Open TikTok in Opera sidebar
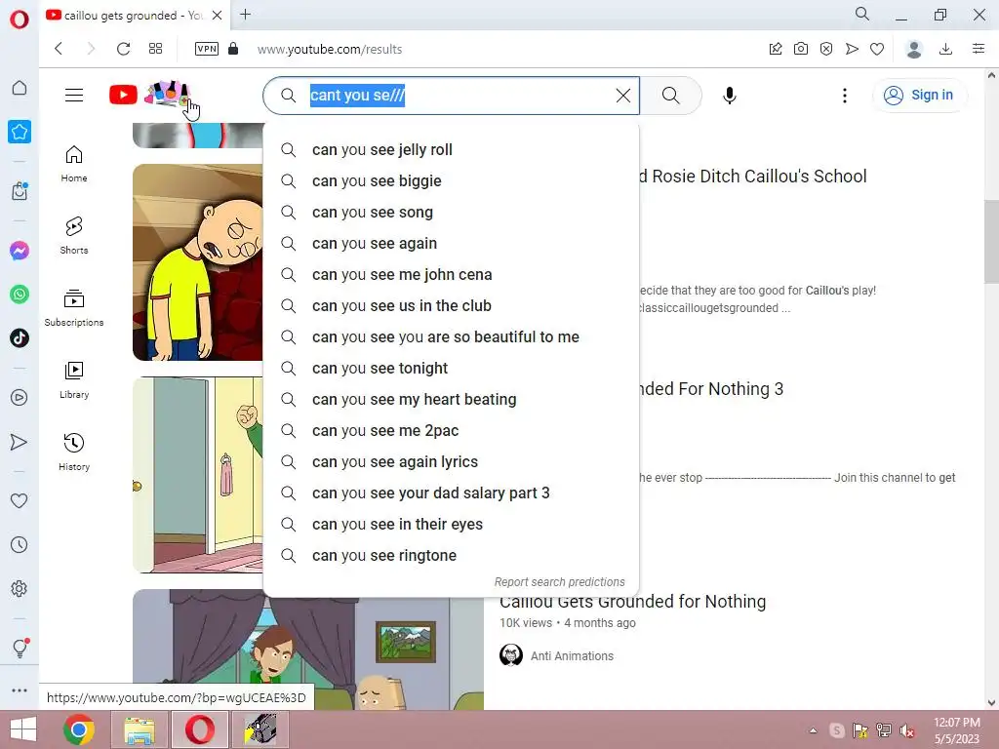 click(x=20, y=337)
